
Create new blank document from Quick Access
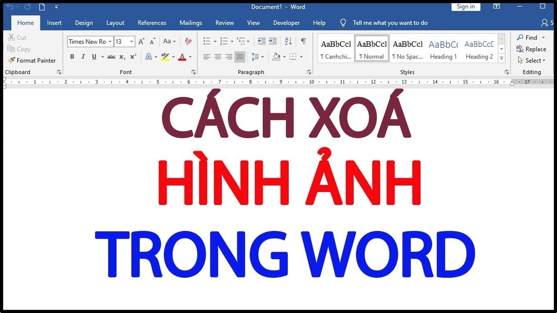[42, 6]
